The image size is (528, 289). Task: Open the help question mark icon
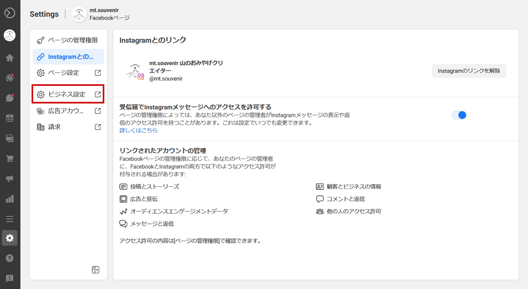coord(10,258)
